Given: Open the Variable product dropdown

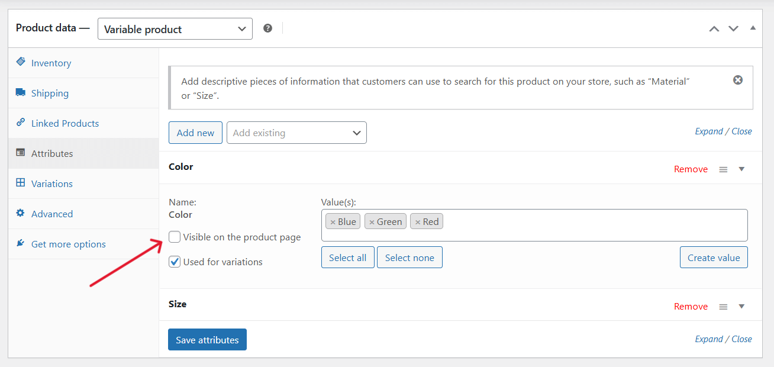Looking at the screenshot, I should click(175, 28).
